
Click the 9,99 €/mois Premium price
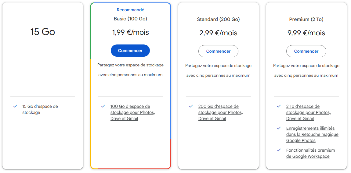[x=306, y=33]
